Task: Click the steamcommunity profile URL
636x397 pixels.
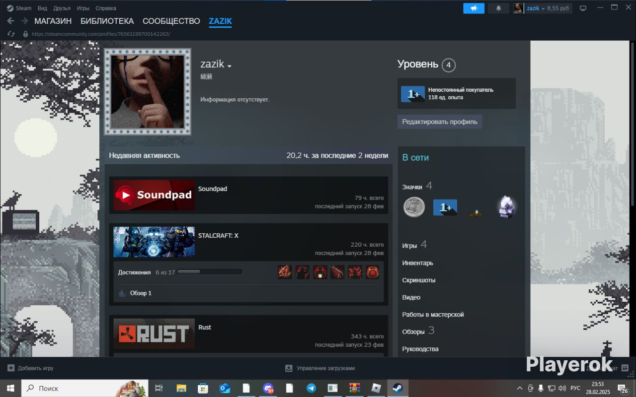Action: 101,34
